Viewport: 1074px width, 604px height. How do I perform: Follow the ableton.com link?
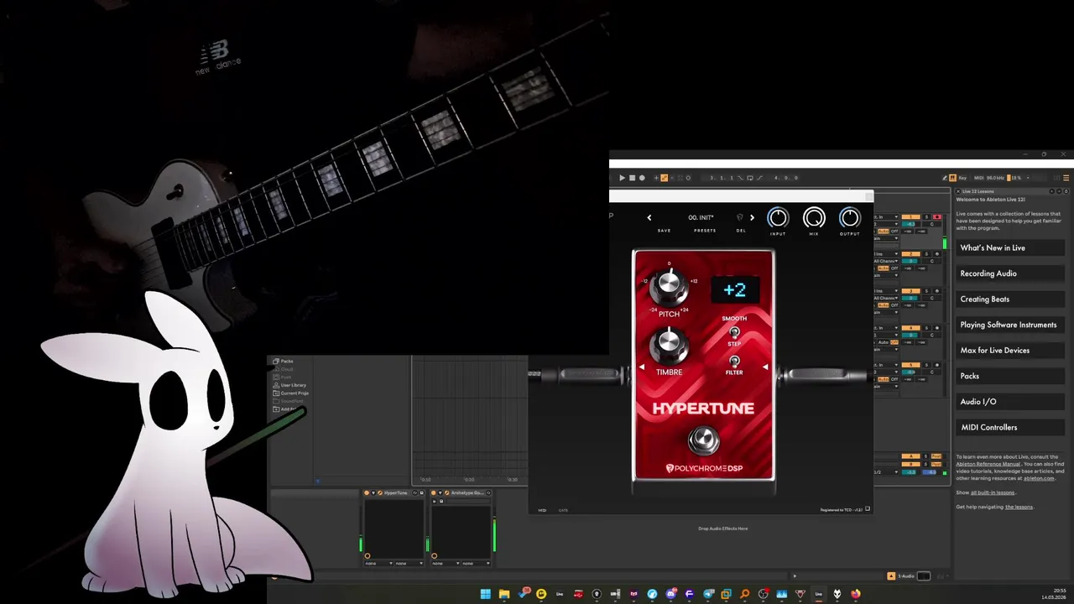tap(1038, 478)
